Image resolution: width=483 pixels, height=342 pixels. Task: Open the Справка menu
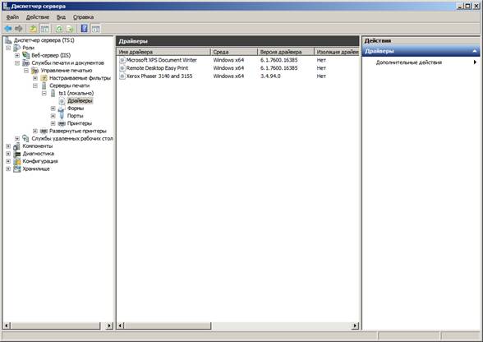click(83, 17)
